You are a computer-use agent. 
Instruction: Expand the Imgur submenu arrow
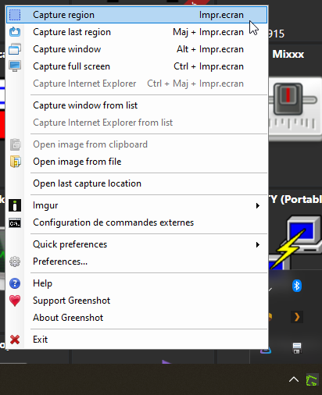[x=258, y=206]
